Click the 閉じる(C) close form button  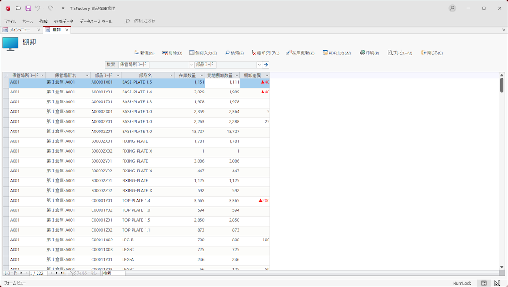tap(432, 53)
